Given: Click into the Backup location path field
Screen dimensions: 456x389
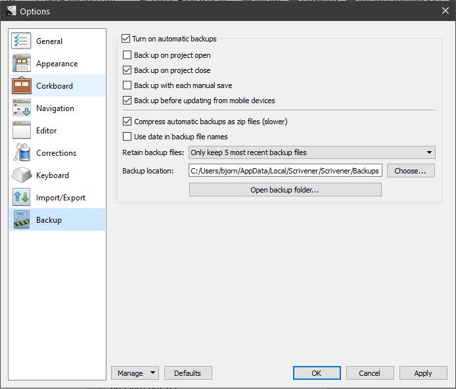Looking at the screenshot, I should click(285, 171).
